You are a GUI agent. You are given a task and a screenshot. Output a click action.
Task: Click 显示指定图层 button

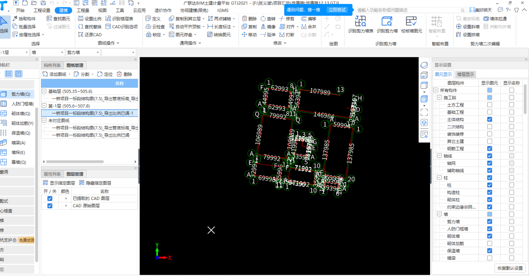(59, 183)
